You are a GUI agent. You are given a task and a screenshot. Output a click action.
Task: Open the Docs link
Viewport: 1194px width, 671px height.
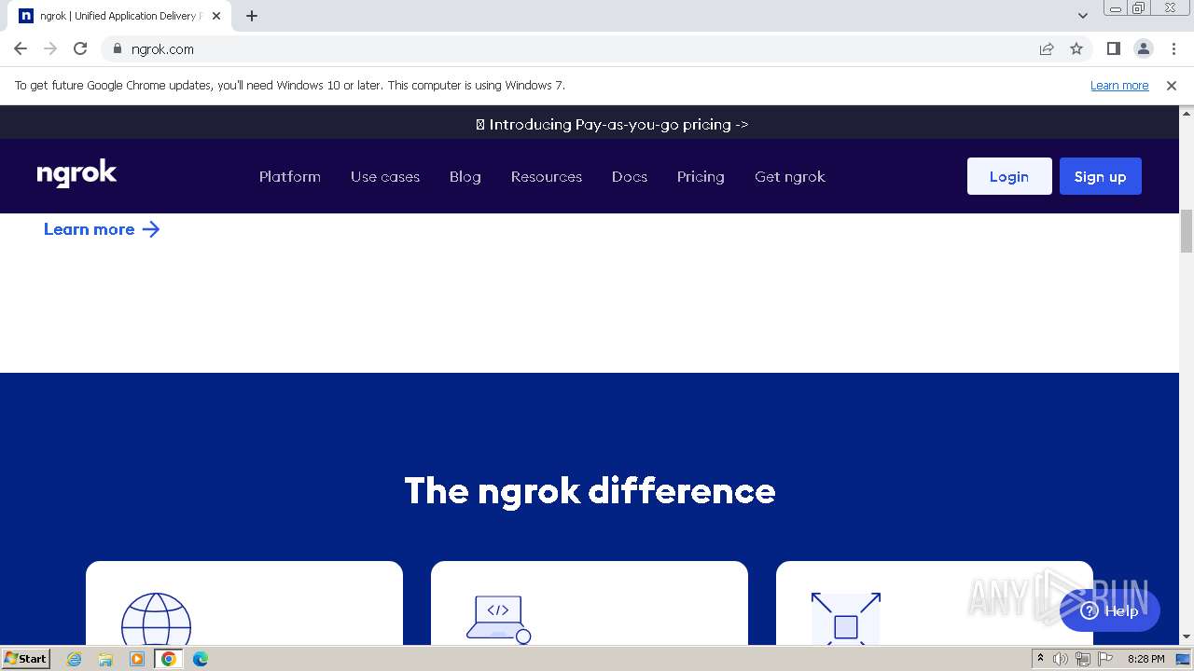pos(630,176)
